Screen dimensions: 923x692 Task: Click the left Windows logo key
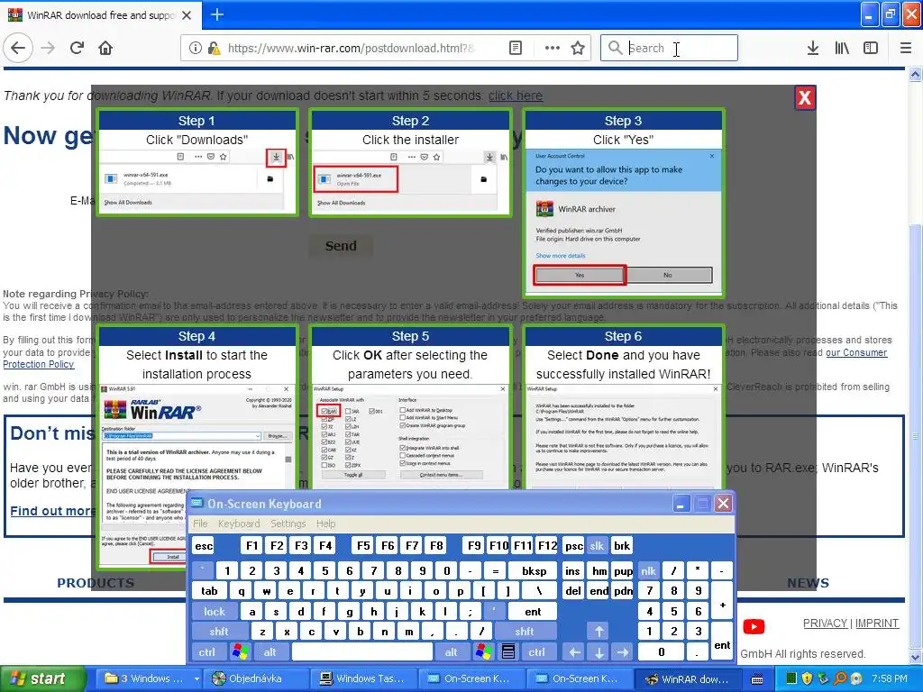pos(240,652)
